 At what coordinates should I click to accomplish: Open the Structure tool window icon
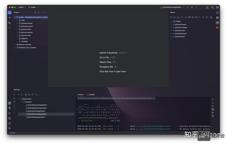coord(10,23)
